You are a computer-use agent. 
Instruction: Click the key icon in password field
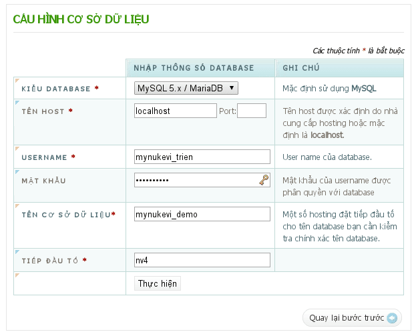pos(264,180)
